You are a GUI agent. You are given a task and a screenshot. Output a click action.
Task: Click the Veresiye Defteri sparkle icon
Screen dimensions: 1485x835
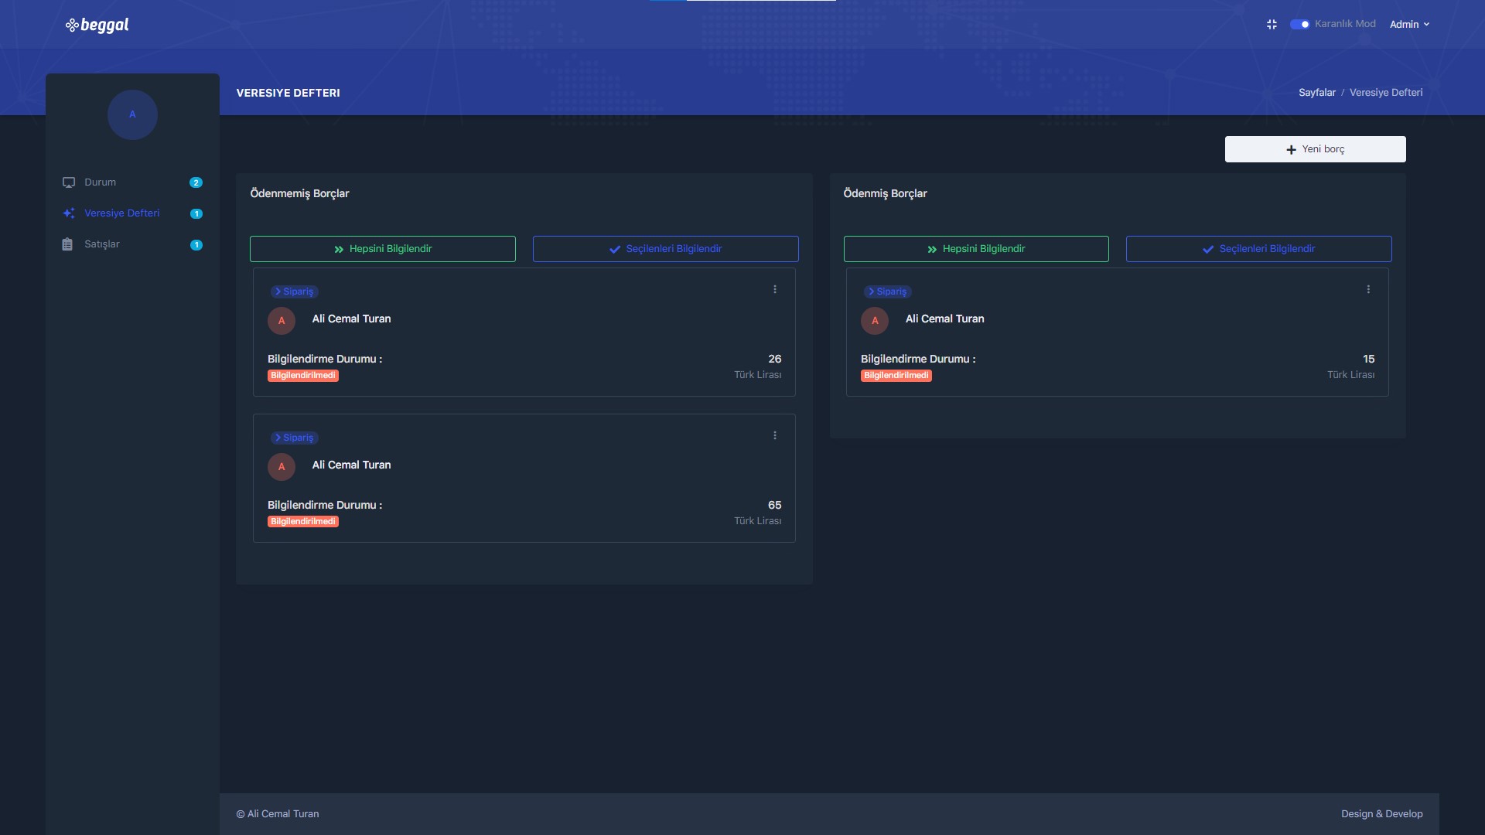(x=69, y=213)
